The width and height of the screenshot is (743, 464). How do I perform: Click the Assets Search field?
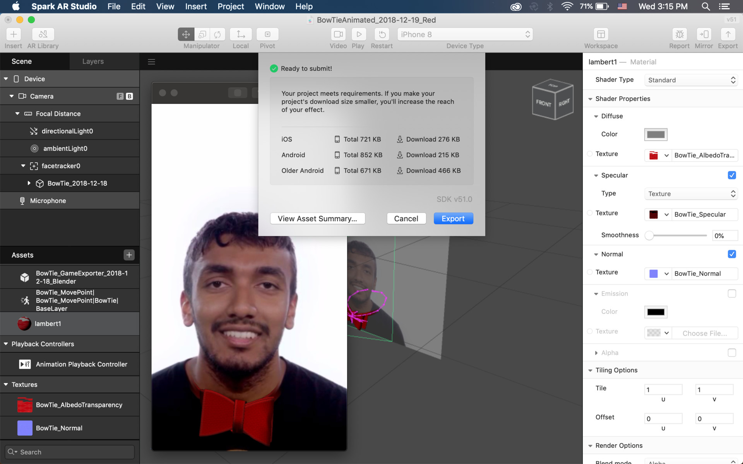[x=70, y=452]
